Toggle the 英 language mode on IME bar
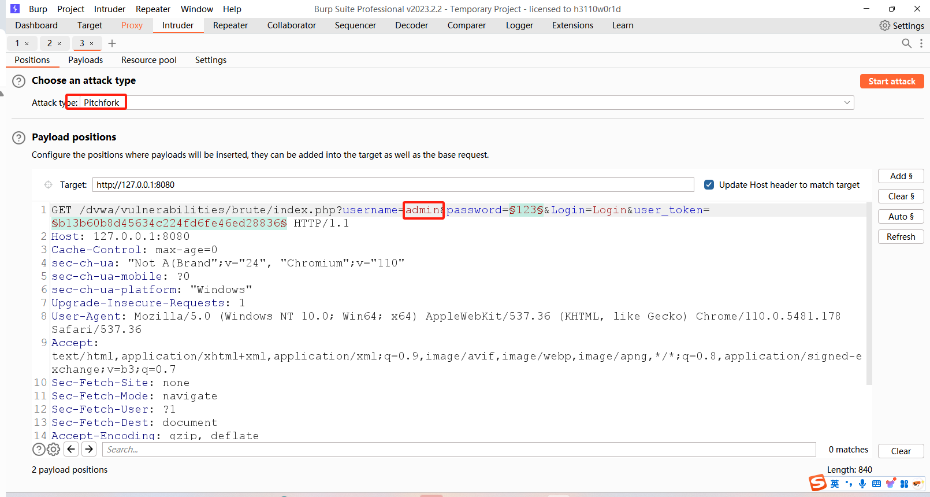930x497 pixels. coord(835,484)
